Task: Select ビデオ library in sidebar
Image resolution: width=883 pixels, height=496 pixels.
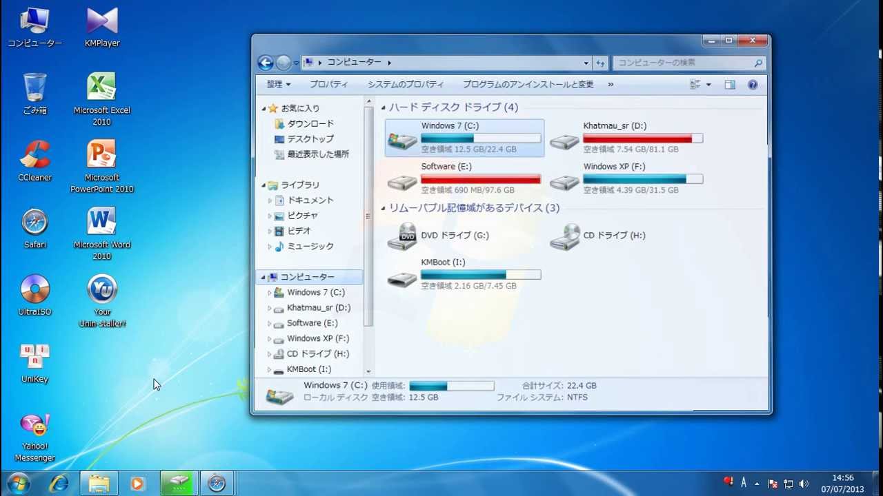Action: coord(299,231)
